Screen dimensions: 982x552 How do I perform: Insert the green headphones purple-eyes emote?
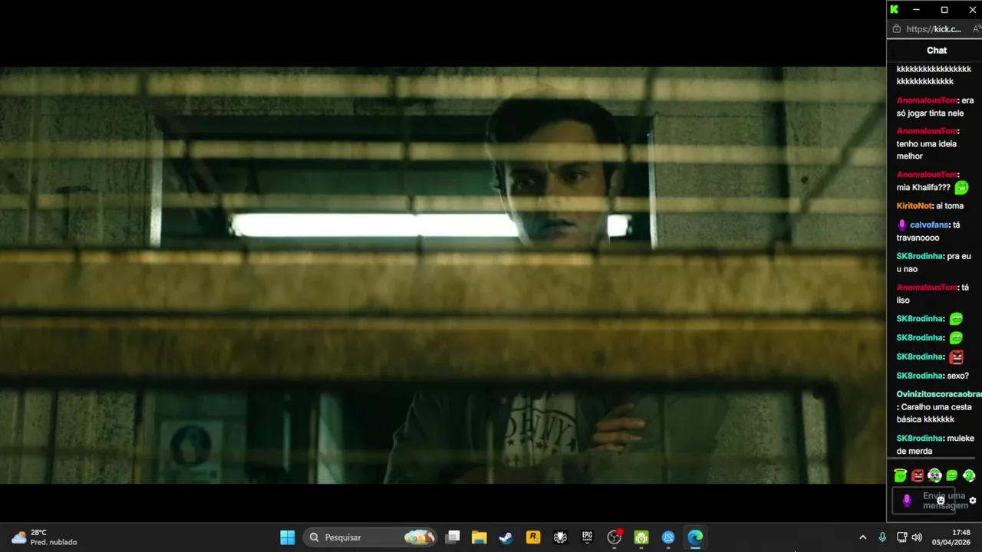pyautogui.click(x=934, y=475)
